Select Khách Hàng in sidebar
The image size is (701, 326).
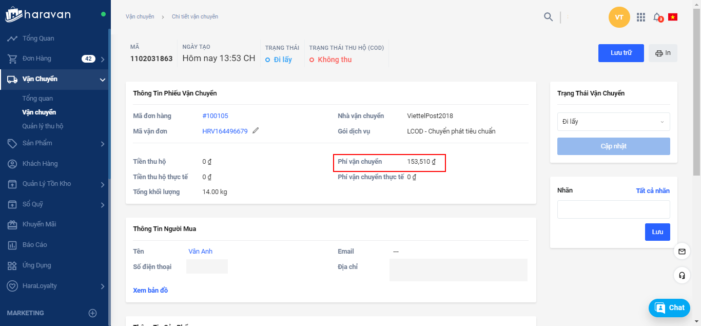pyautogui.click(x=40, y=164)
